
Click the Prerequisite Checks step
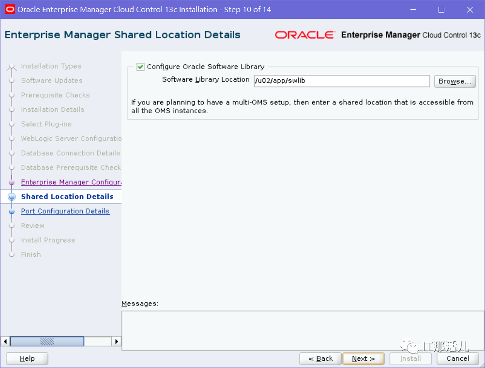pyautogui.click(x=55, y=95)
